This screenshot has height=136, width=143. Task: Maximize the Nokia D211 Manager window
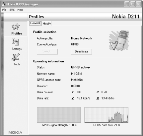pos(133,4)
